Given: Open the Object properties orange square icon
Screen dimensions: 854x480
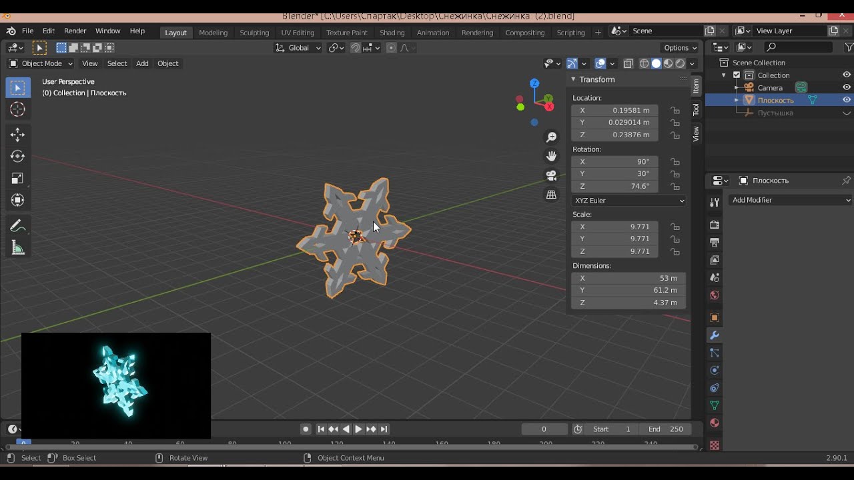Looking at the screenshot, I should (x=715, y=317).
